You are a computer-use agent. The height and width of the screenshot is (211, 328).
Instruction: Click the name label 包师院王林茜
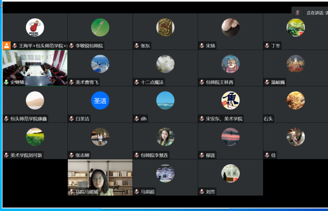[219, 82]
